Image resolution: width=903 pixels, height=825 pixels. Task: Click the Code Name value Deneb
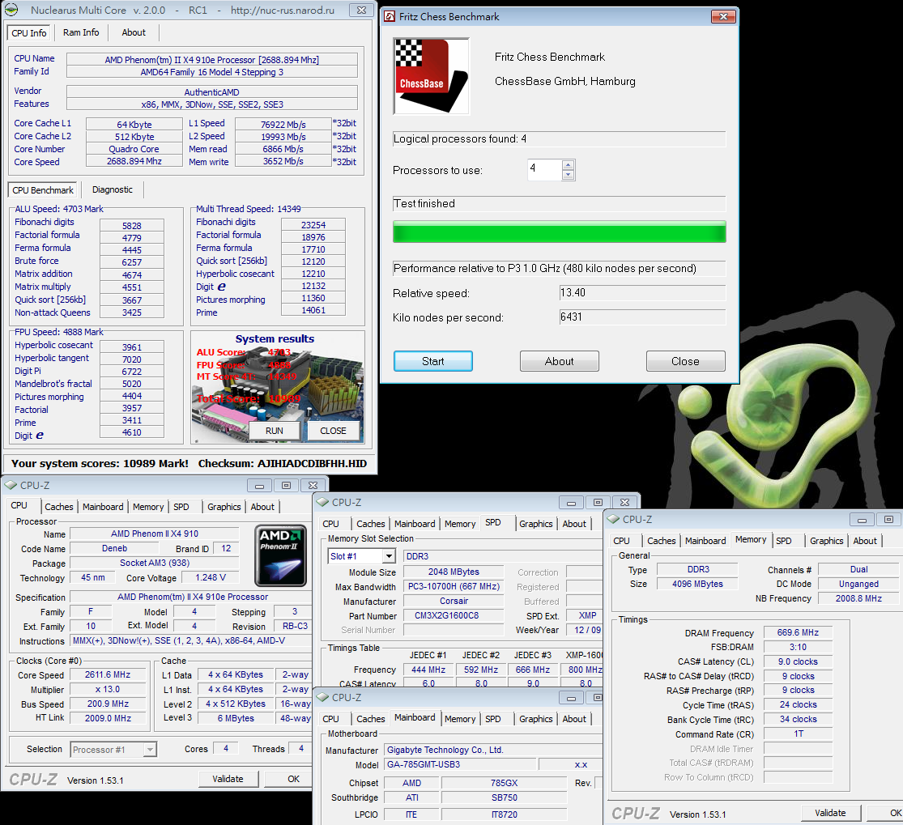coord(115,548)
